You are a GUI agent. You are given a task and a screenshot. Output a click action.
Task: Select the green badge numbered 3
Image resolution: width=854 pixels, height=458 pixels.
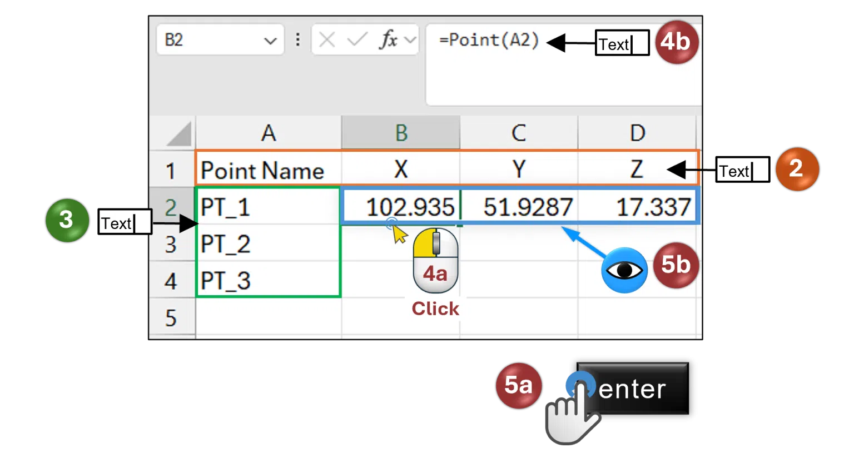coord(66,220)
